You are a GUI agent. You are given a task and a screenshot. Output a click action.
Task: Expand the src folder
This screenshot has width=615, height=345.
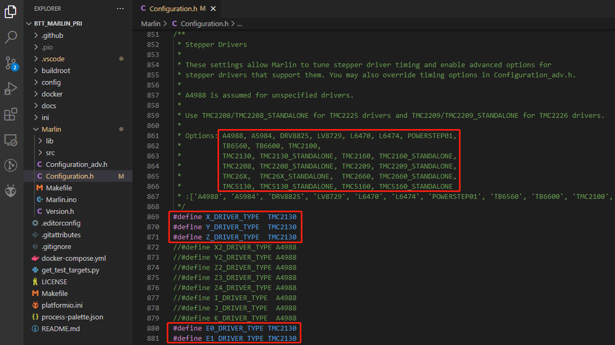tap(50, 153)
